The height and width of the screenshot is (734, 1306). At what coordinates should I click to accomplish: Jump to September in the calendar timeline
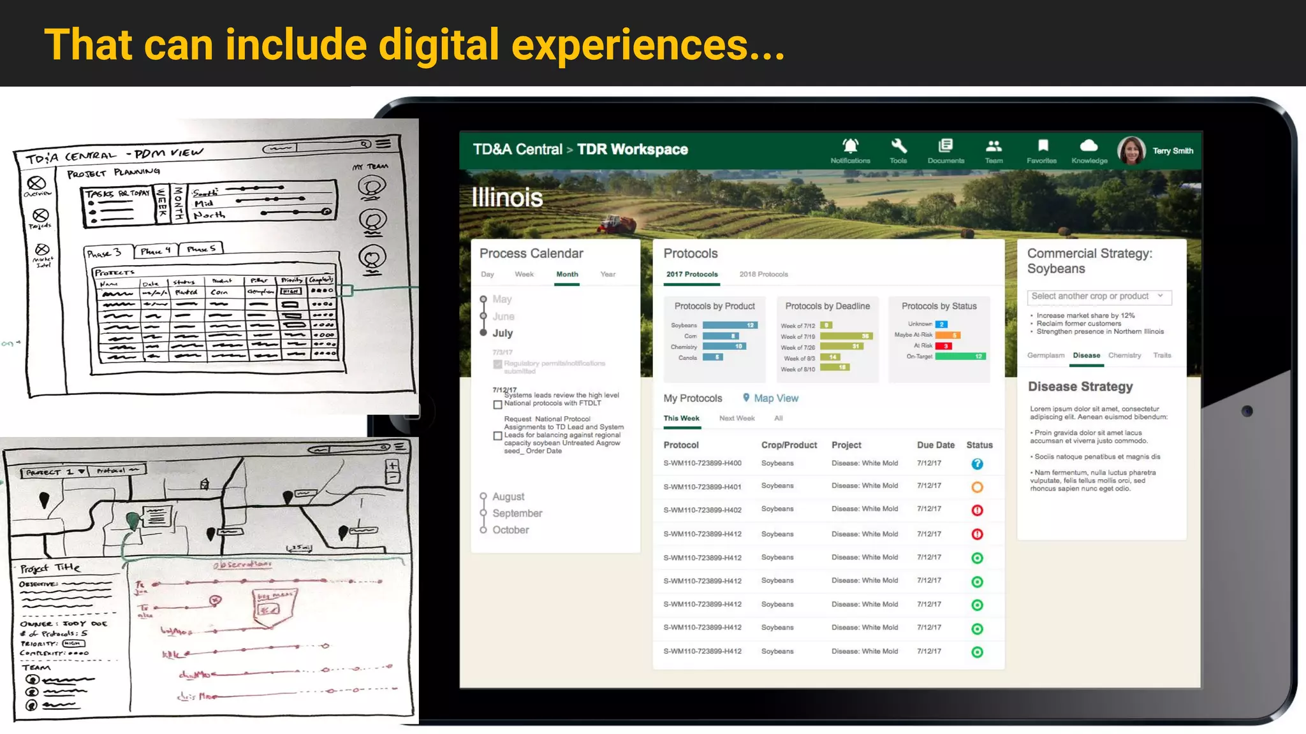coord(517,514)
